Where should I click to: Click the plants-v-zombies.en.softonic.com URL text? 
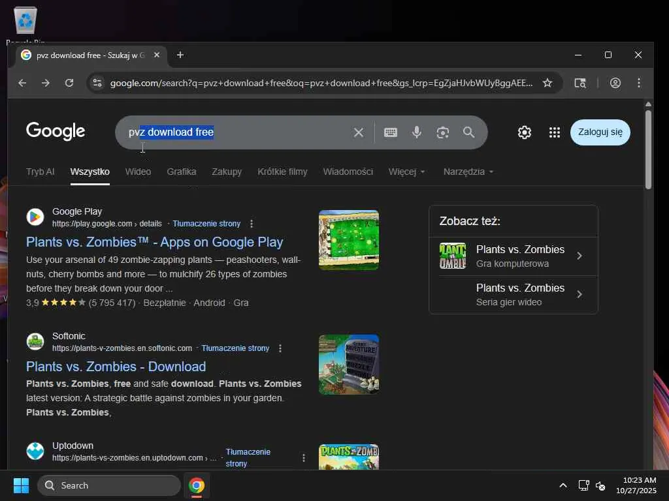tap(122, 348)
